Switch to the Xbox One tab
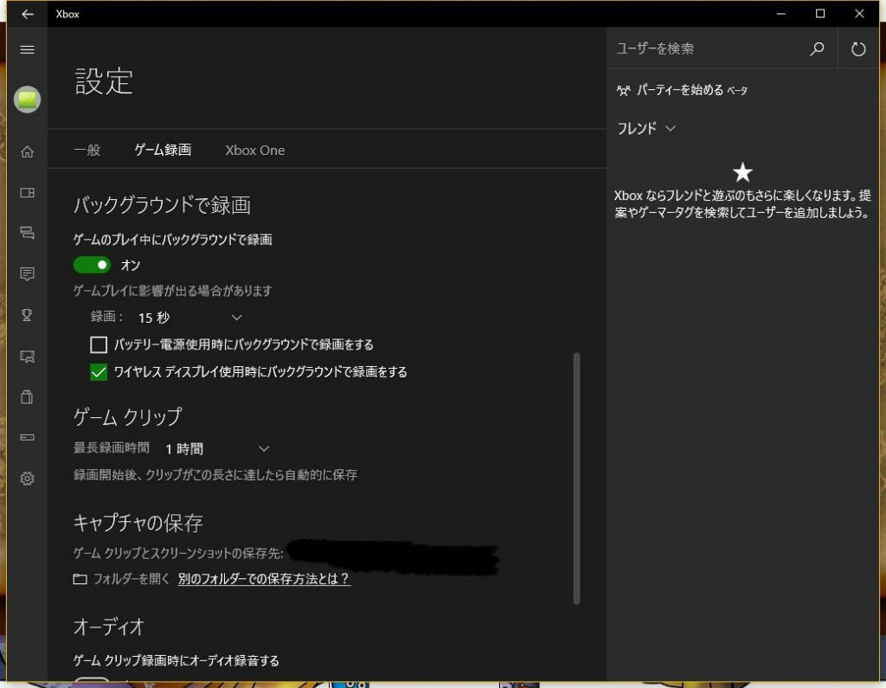Viewport: 886px width, 688px height. (x=255, y=151)
